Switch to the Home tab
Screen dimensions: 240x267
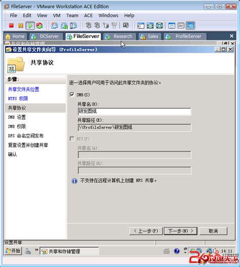(15, 37)
